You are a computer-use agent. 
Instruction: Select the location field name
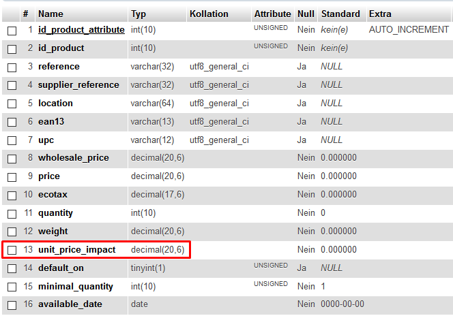click(55, 104)
